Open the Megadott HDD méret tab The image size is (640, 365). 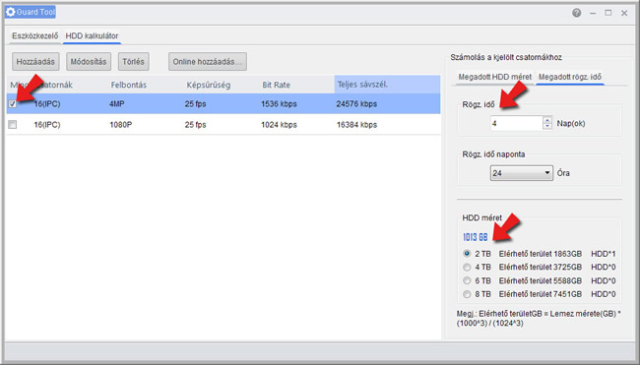pos(494,77)
